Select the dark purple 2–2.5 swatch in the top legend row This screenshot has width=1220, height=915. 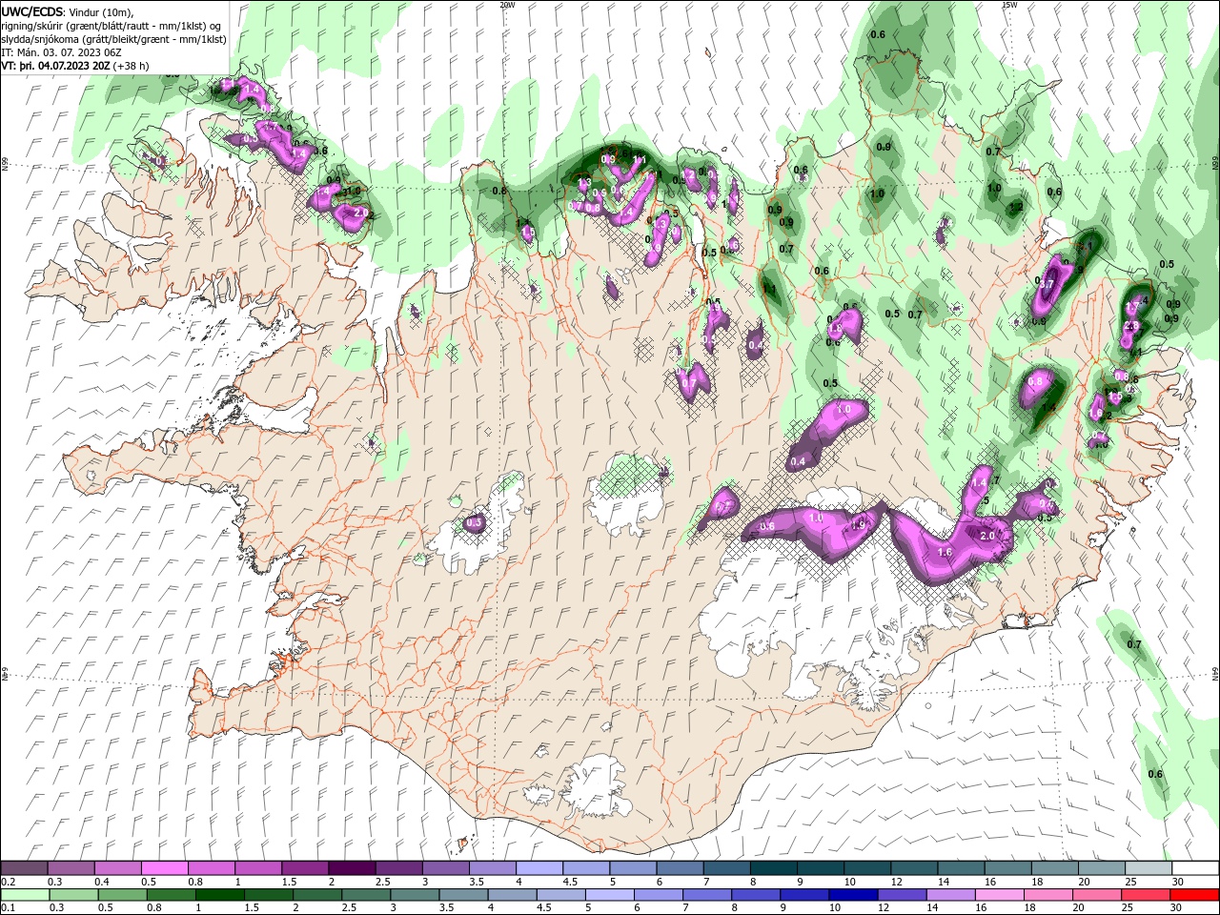[x=352, y=868]
